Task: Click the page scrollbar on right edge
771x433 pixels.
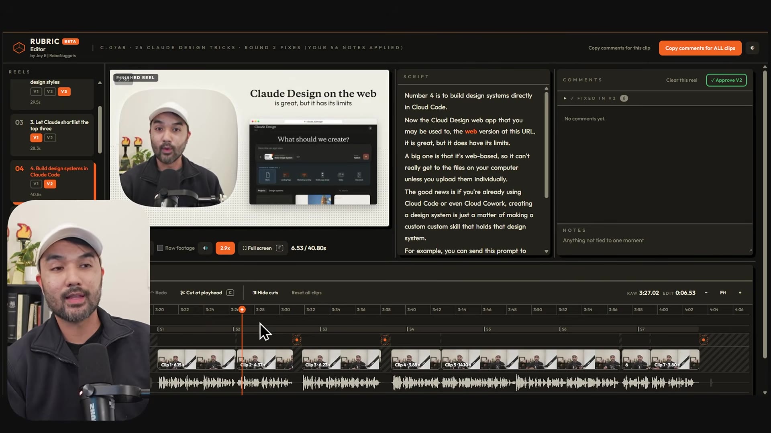Action: [765, 214]
